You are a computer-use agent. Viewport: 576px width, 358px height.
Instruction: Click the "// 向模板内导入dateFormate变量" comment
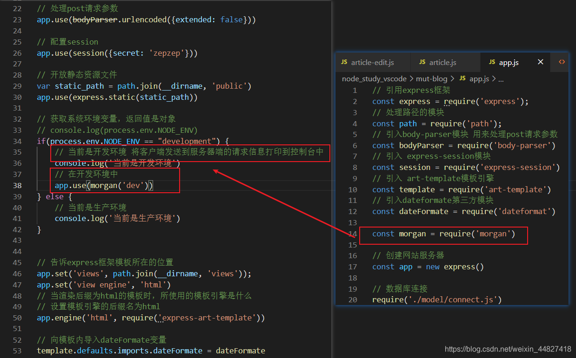[x=102, y=340]
